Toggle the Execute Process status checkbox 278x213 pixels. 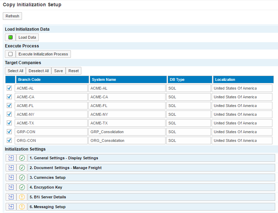click(10, 54)
